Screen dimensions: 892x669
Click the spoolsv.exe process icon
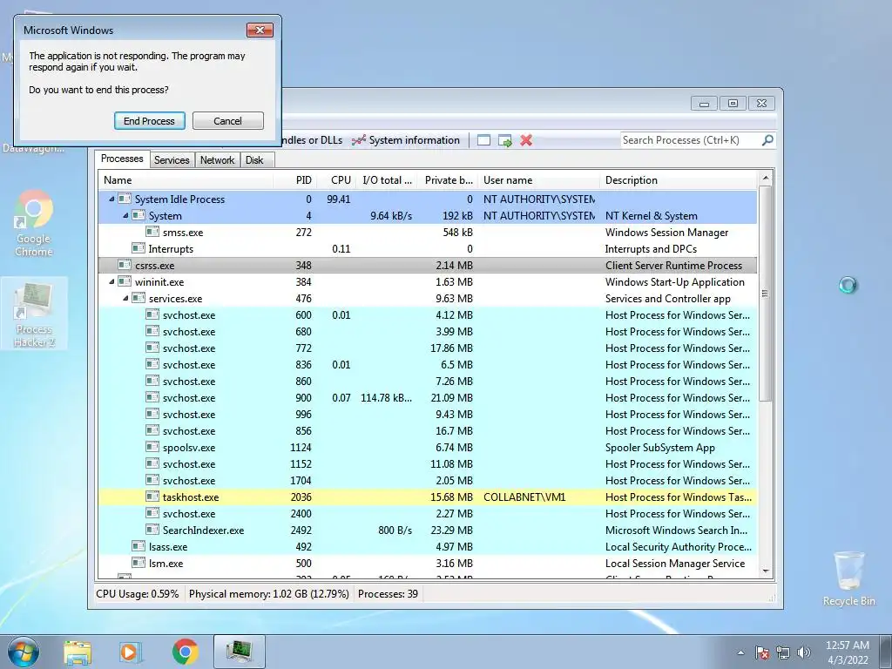152,447
